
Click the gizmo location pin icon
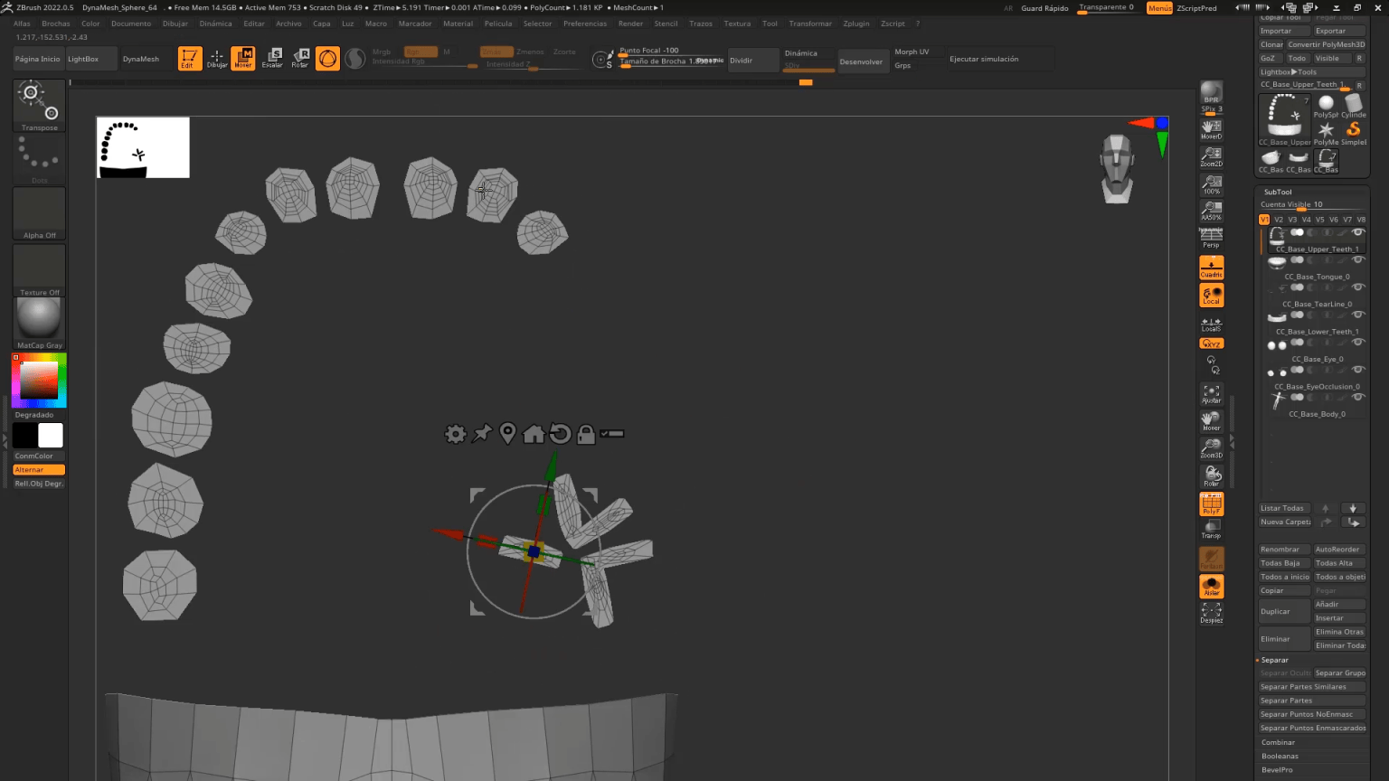[507, 434]
